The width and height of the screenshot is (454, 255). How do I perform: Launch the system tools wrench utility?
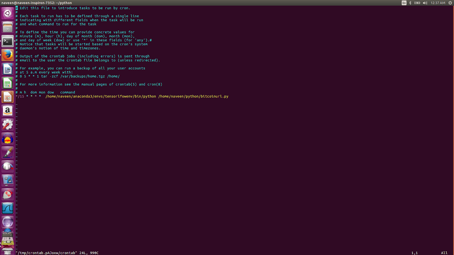point(7,124)
